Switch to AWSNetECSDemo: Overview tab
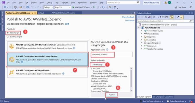The image size is (195, 103). tap(63, 13)
